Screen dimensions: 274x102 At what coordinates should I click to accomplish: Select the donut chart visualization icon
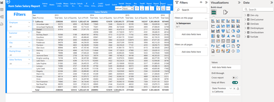pos(238,31)
